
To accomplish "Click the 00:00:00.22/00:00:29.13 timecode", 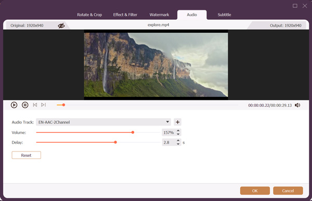I will [270, 105].
